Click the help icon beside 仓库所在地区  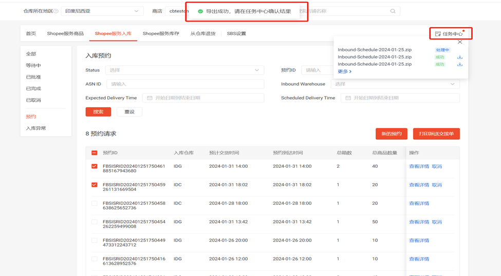click(x=56, y=11)
